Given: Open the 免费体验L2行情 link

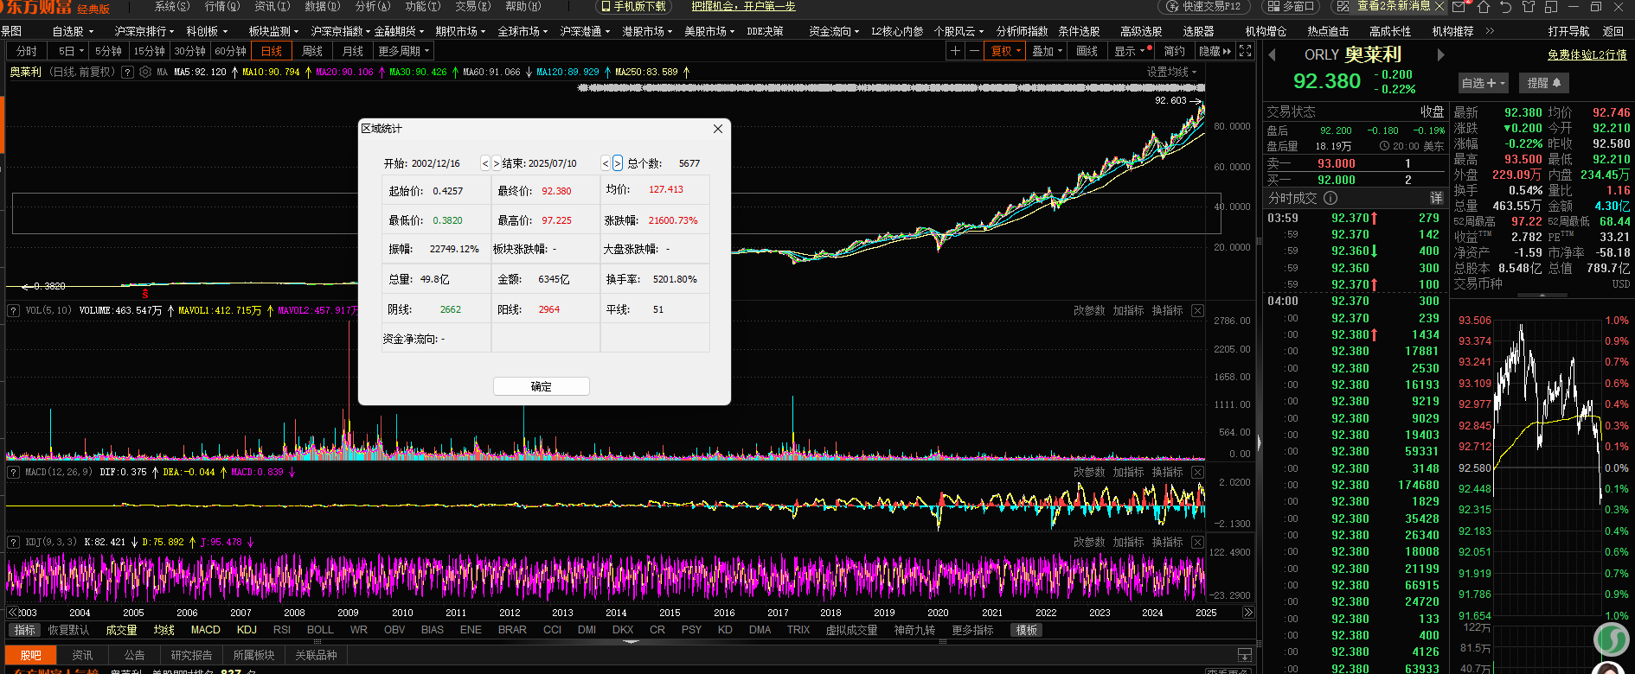Looking at the screenshot, I should [1587, 54].
